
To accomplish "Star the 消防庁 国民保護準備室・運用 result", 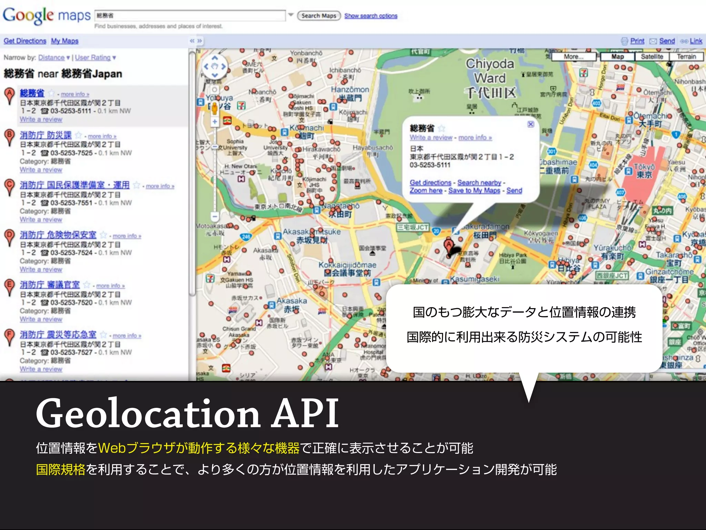I will pos(136,185).
